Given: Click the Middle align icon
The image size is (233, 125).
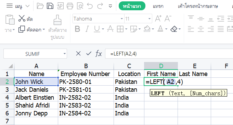Looking at the screenshot, I should coord(200,19).
